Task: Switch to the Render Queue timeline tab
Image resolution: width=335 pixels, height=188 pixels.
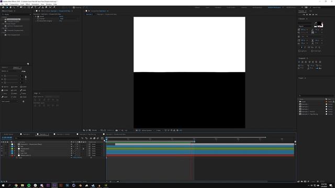Action: (x=8, y=134)
